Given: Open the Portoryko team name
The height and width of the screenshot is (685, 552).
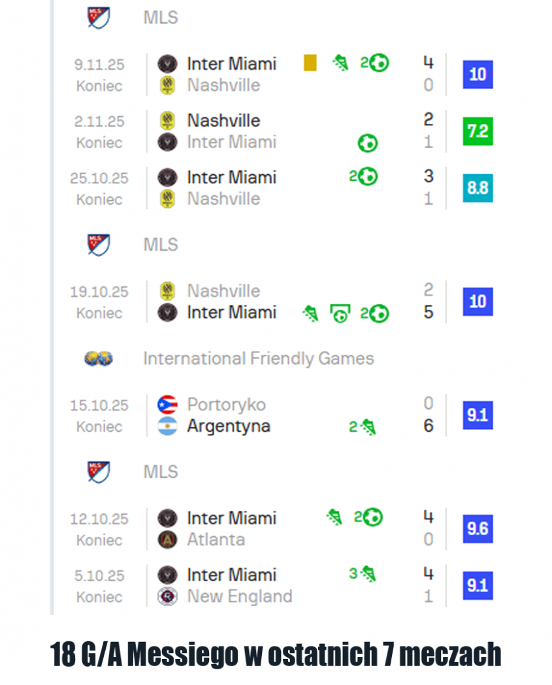Looking at the screenshot, I should pyautogui.click(x=226, y=404).
